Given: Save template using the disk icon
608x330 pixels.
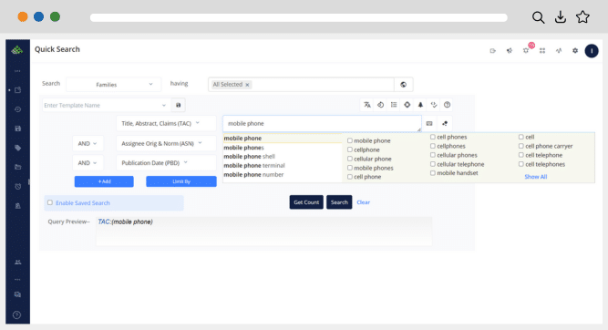Looking at the screenshot, I should pos(178,105).
